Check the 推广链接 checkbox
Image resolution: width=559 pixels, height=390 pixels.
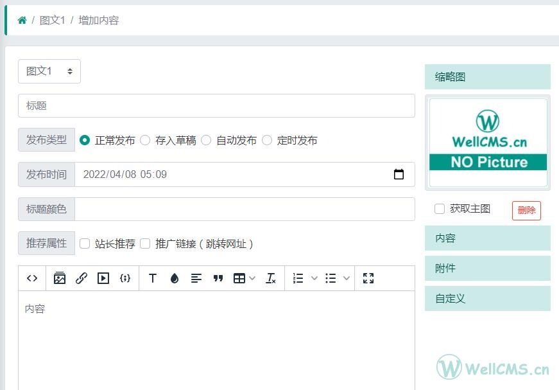click(145, 244)
